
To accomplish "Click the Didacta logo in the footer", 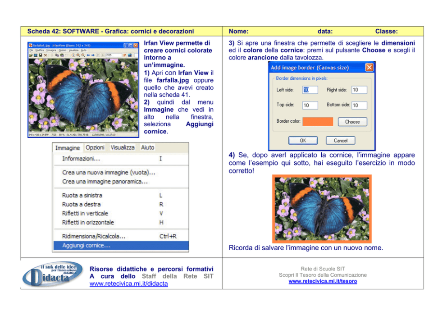I will pos(53,275).
